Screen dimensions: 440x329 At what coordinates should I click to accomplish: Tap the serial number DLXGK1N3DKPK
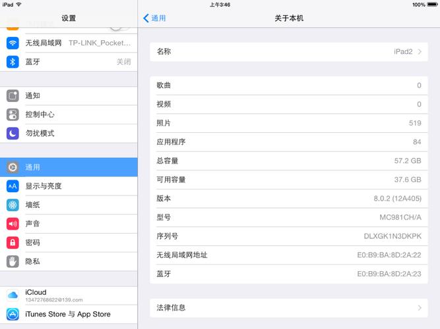[x=393, y=236]
